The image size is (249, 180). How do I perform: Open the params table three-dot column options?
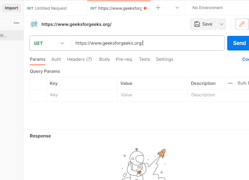(x=230, y=83)
